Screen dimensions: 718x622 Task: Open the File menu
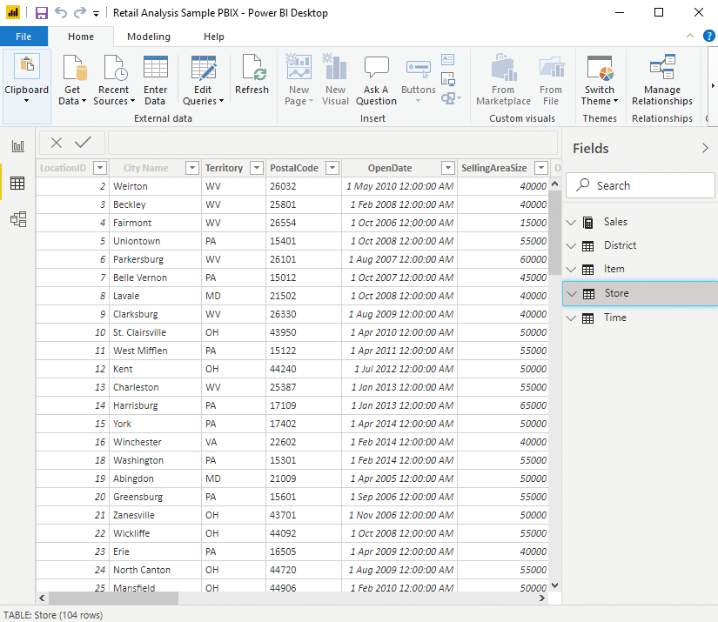pos(23,37)
